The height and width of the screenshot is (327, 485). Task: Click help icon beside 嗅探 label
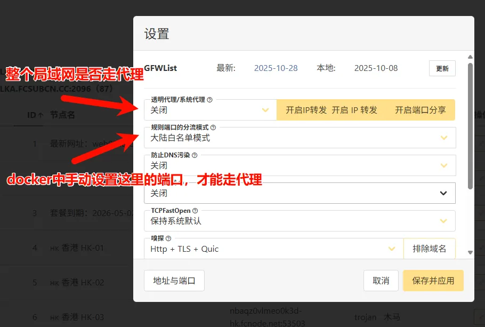click(x=168, y=238)
